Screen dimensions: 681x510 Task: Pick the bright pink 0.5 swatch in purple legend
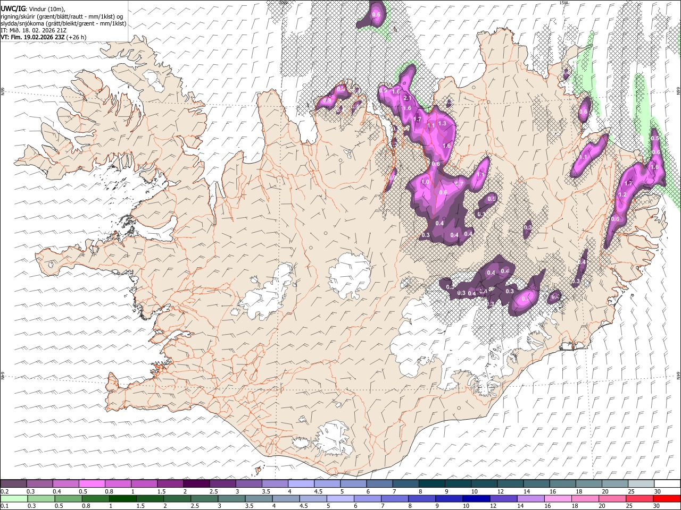[92, 484]
